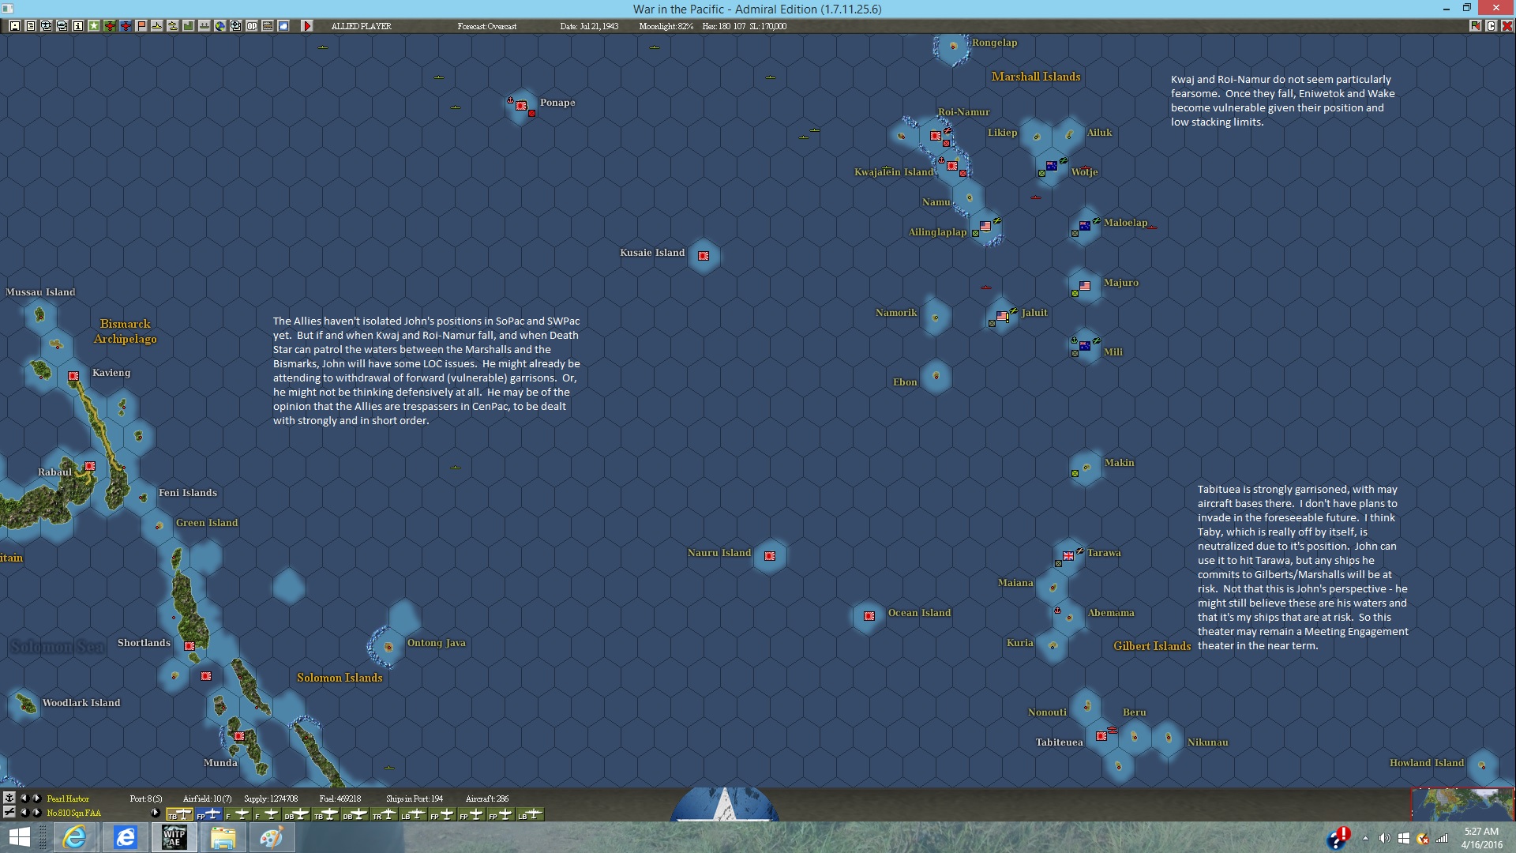
Task: Click the crosshair hex toolbar icon
Action: click(236, 26)
